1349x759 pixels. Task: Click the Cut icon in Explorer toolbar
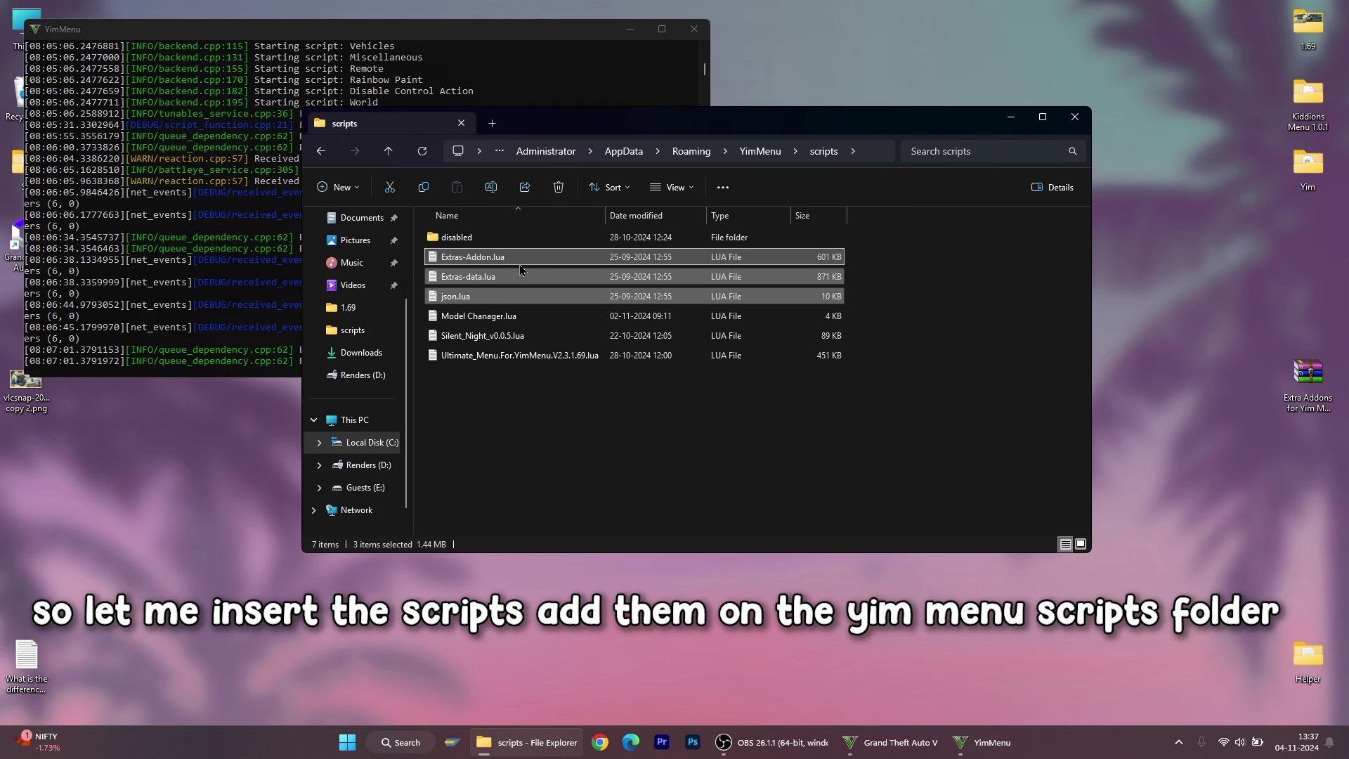(390, 188)
